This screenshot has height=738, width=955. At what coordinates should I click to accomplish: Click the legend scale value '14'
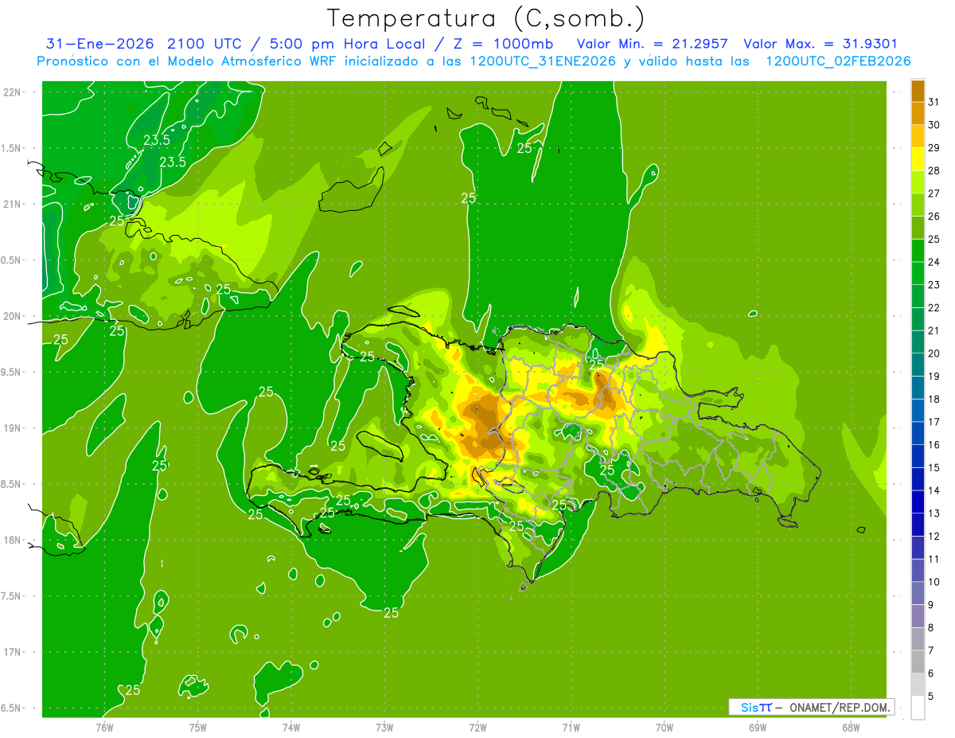click(934, 490)
